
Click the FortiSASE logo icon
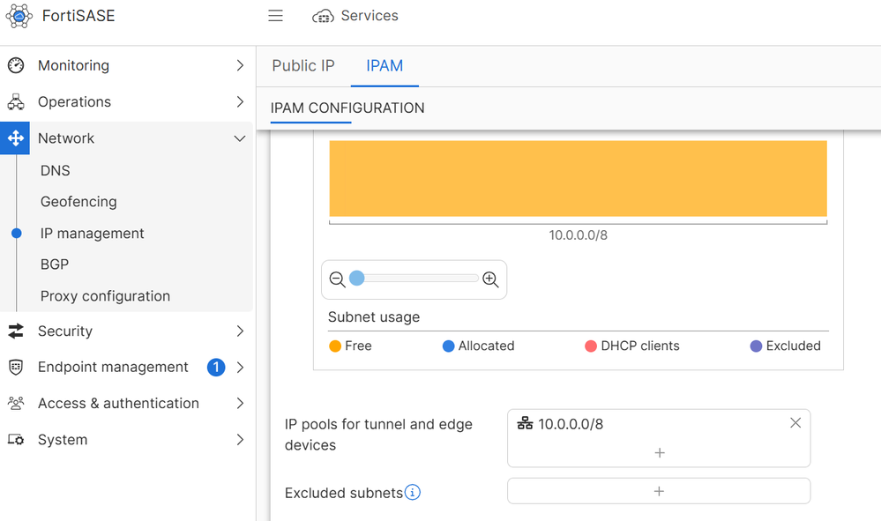[19, 17]
